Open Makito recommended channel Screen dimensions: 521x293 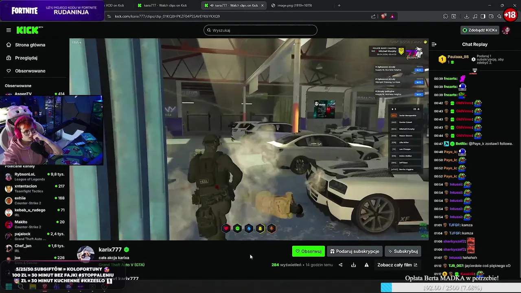[x=35, y=224]
